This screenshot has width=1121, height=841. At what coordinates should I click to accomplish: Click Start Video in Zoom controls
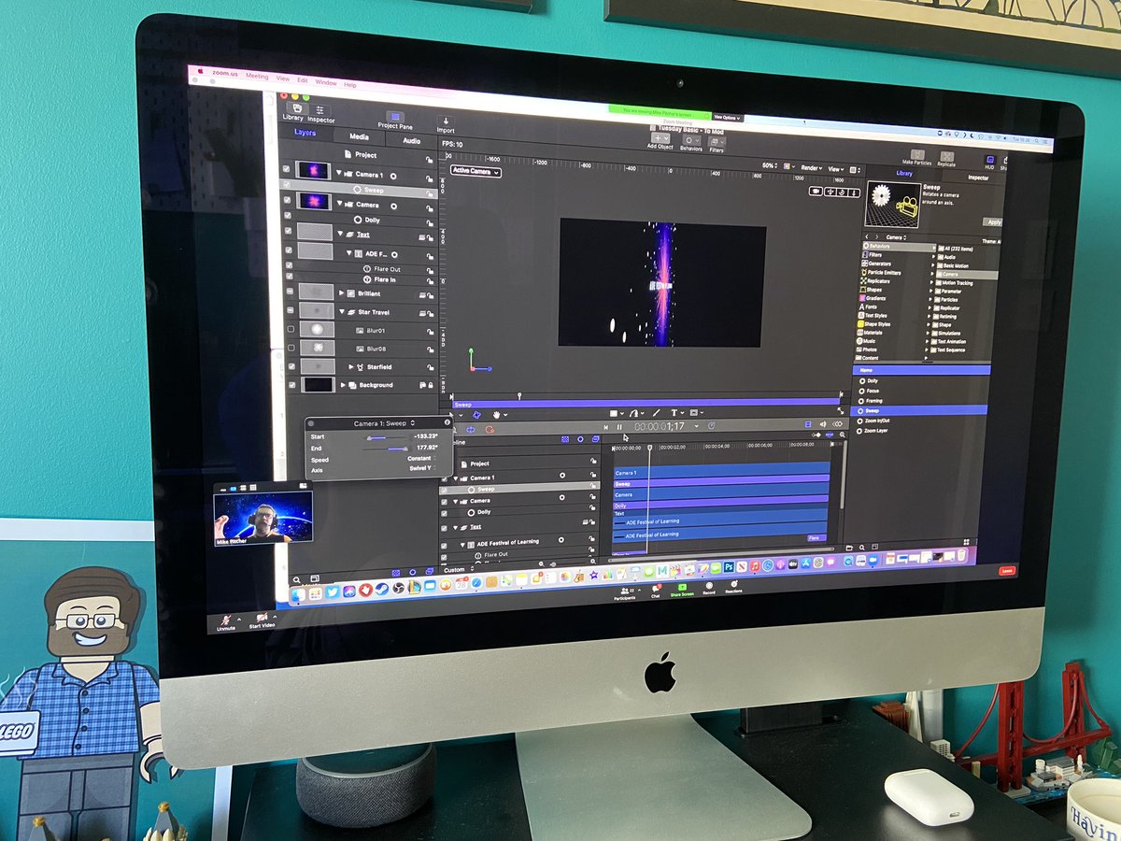point(262,621)
